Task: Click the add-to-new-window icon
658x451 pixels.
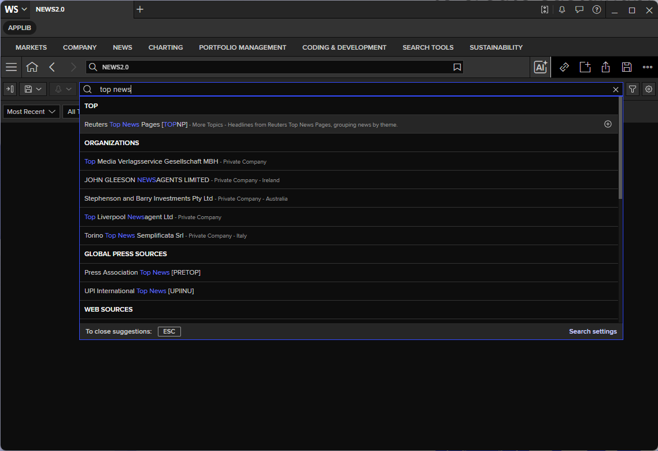Action: pos(585,67)
